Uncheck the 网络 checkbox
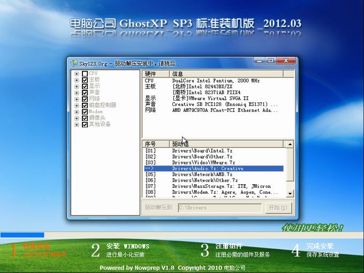364x273 pixels. tap(85, 99)
